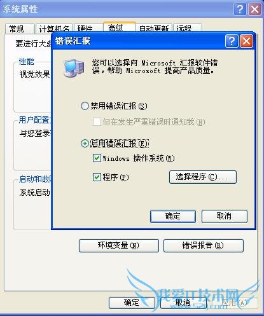Switch to the 常规 tab
This screenshot has height=316, width=264.
[x=20, y=29]
